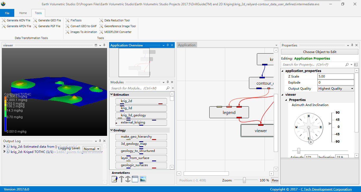Switch to the Home ribbon tab
Viewport: 361px width, 192px height.
(x=23, y=13)
